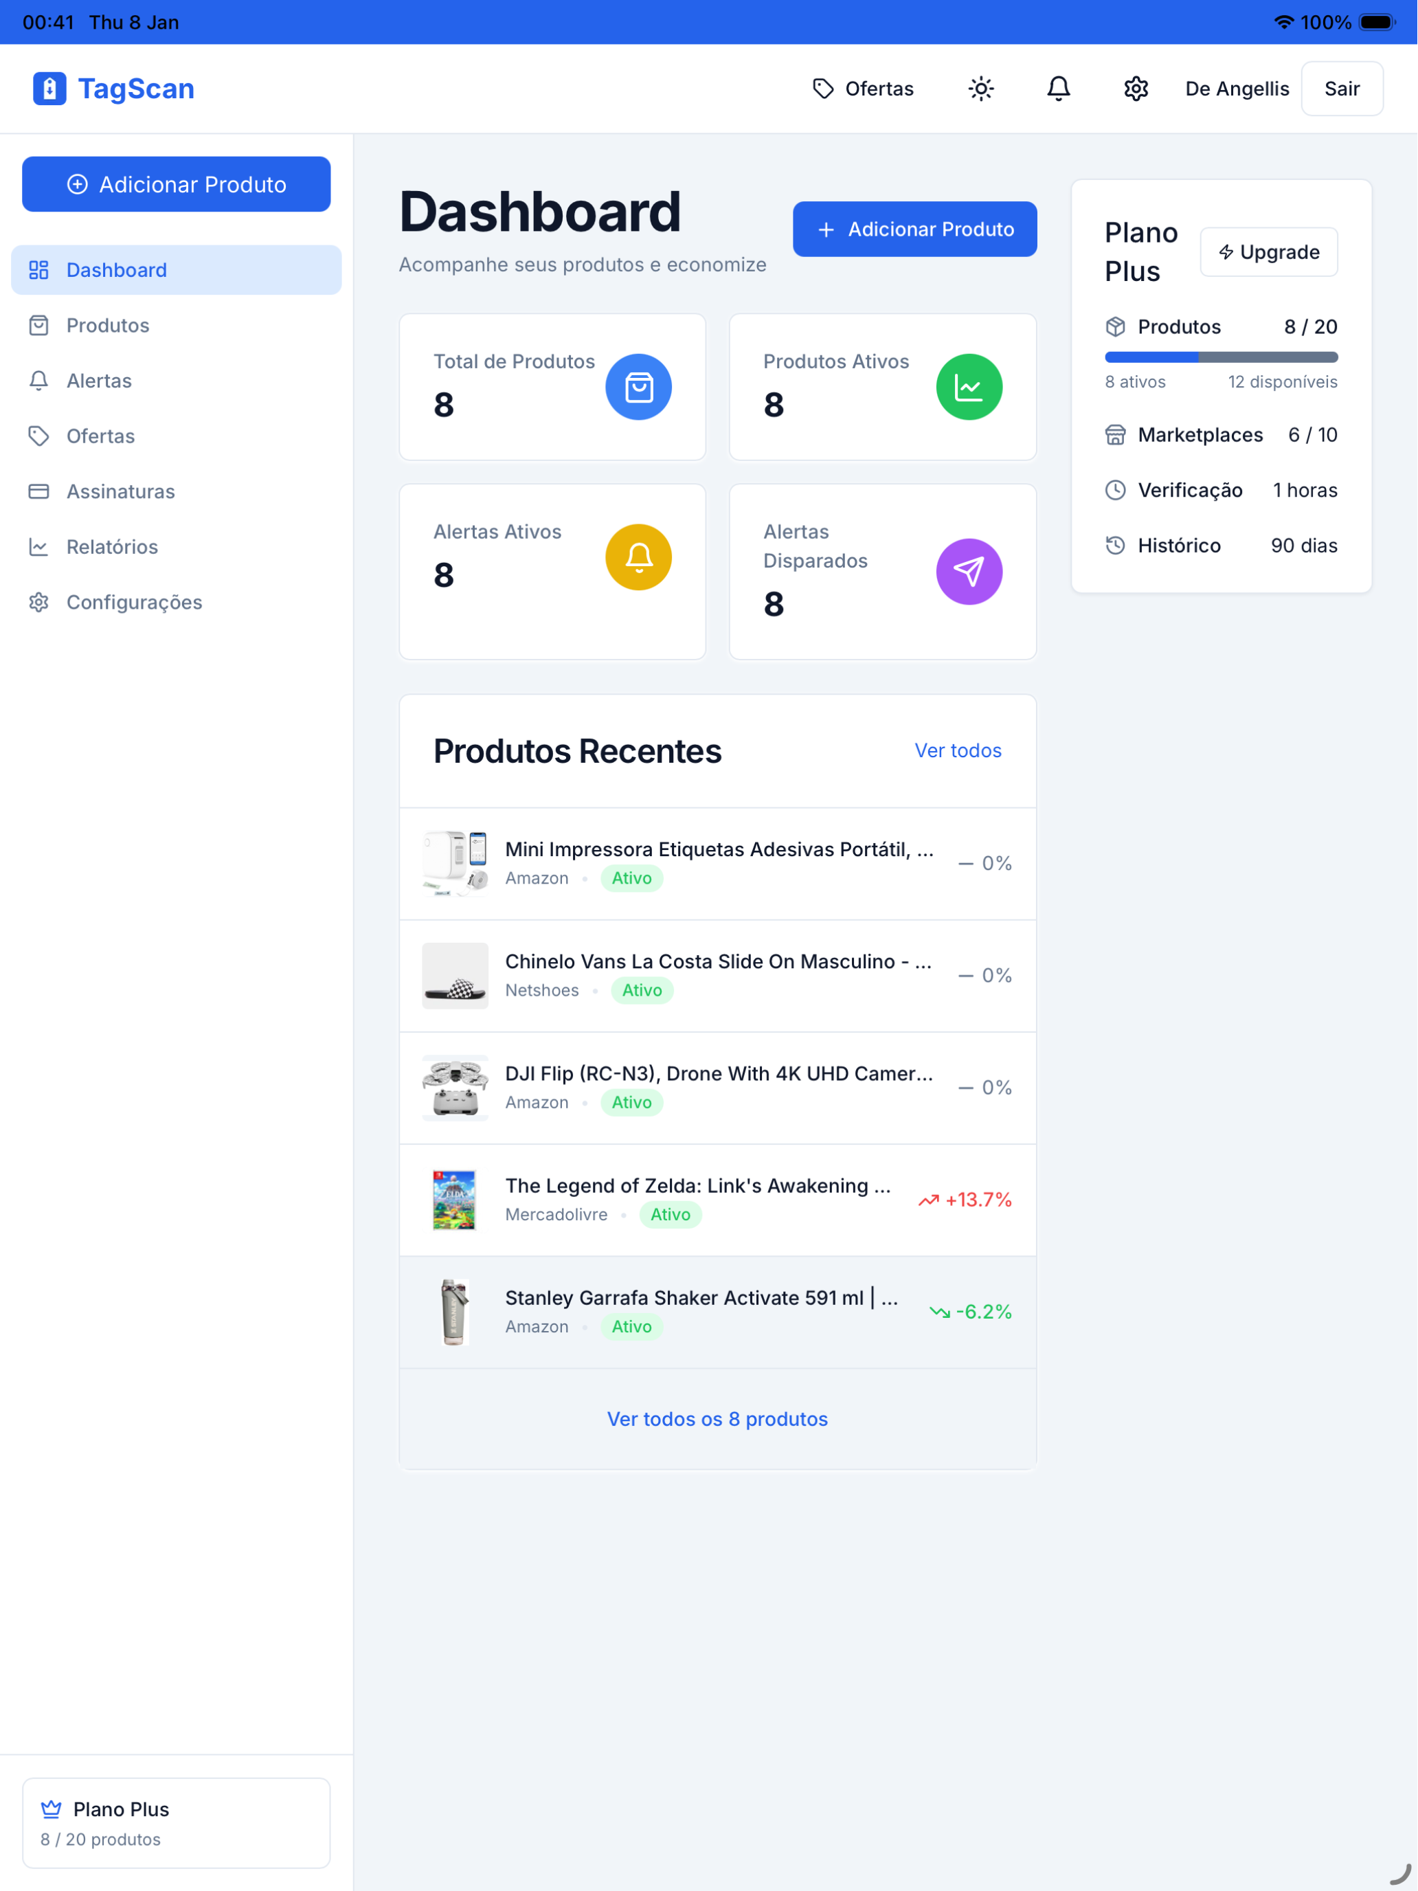Screen dimensions: 1418x1891
Task: Click the box icon beside Produtos quota
Action: (x=1114, y=326)
